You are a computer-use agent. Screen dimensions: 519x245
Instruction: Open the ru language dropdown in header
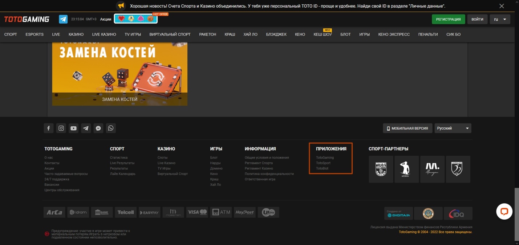pyautogui.click(x=500, y=19)
